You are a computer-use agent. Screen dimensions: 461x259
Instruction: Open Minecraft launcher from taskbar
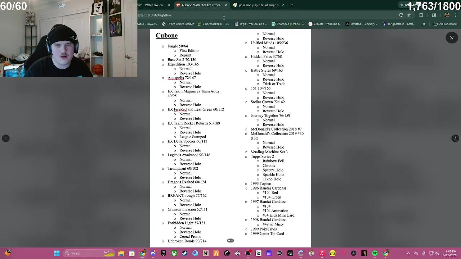(x=206, y=253)
